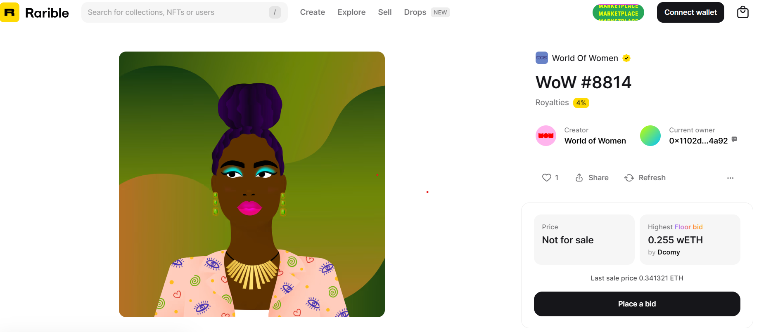Click the WoW #8814 artwork image

[252, 184]
